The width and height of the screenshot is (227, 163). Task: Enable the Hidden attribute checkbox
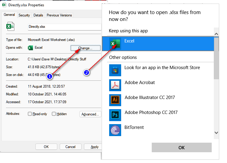(x=54, y=114)
